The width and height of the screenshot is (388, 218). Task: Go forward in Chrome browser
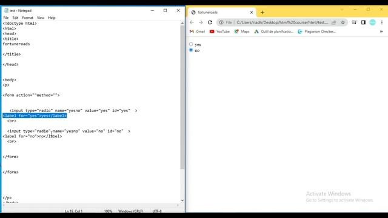pyautogui.click(x=201, y=22)
